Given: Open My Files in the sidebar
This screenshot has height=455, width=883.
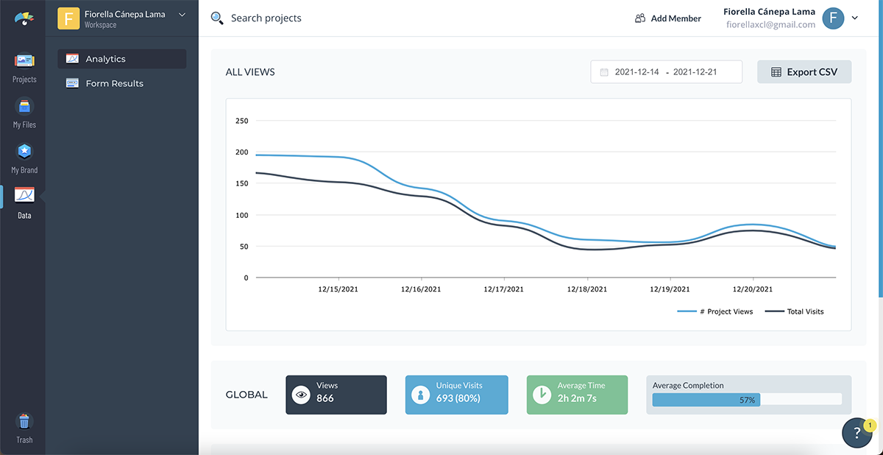Looking at the screenshot, I should 24,107.
